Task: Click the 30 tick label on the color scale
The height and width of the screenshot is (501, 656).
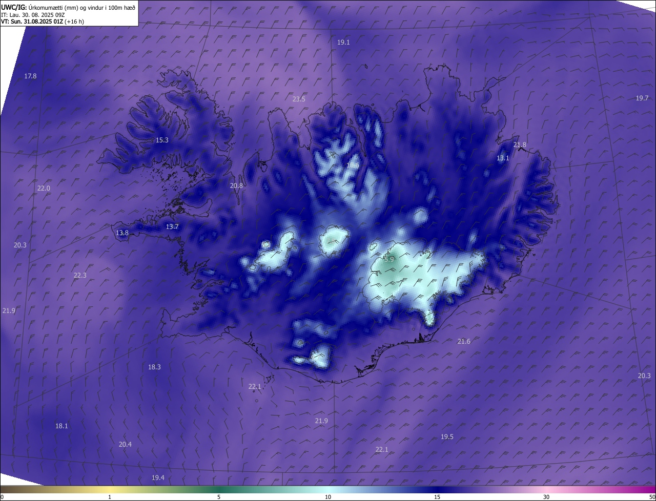Action: [546, 497]
